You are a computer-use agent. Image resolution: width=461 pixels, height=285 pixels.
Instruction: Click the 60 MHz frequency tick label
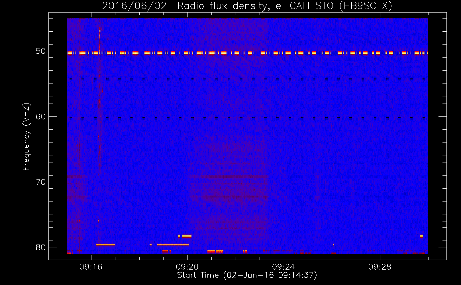[x=40, y=117]
